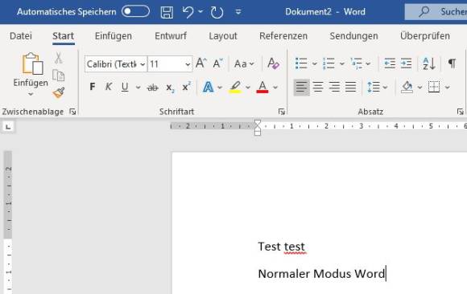Open the highlight color dropdown arrow
This screenshot has width=467, height=294.
click(x=248, y=88)
